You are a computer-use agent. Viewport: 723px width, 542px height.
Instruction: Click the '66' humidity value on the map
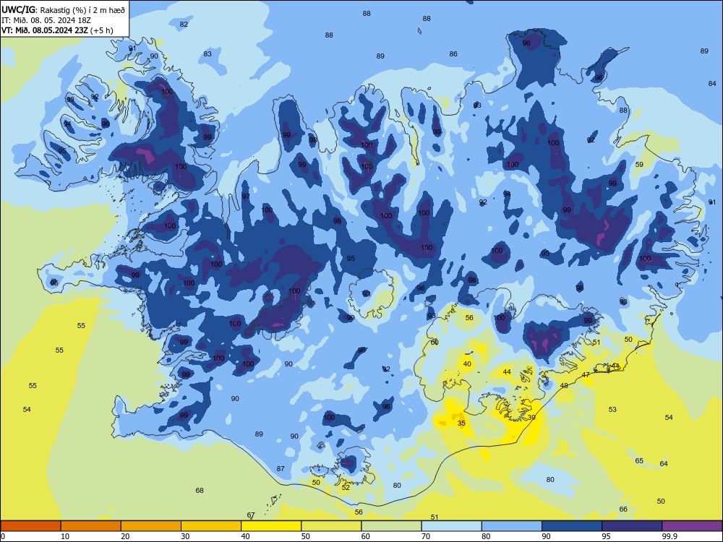point(623,509)
